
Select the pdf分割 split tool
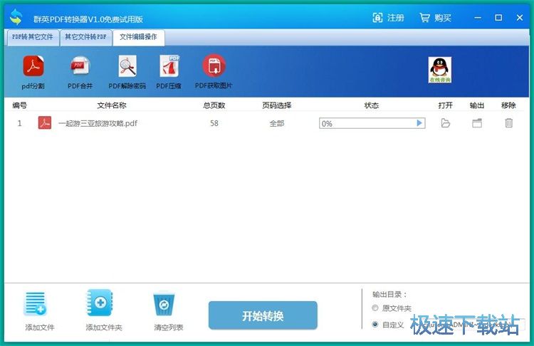coord(33,72)
